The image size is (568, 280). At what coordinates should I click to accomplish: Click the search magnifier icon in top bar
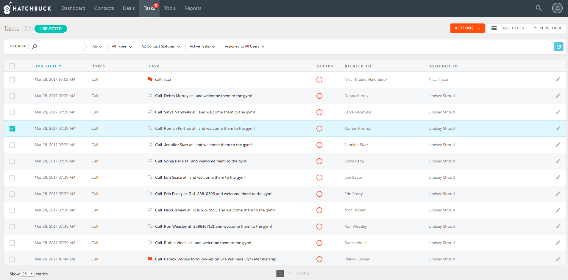pos(539,8)
